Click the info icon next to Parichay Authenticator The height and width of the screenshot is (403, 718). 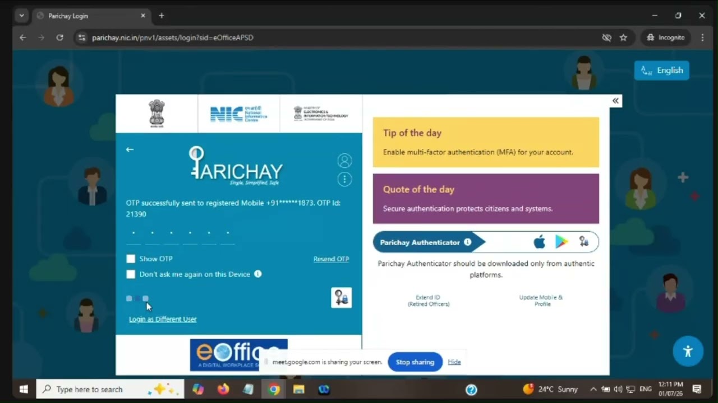(x=467, y=242)
